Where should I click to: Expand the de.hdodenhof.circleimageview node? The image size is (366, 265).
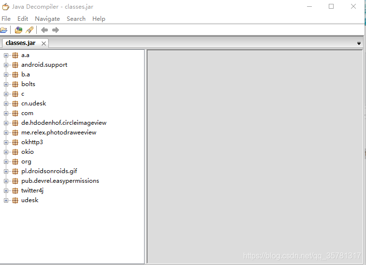[6, 123]
